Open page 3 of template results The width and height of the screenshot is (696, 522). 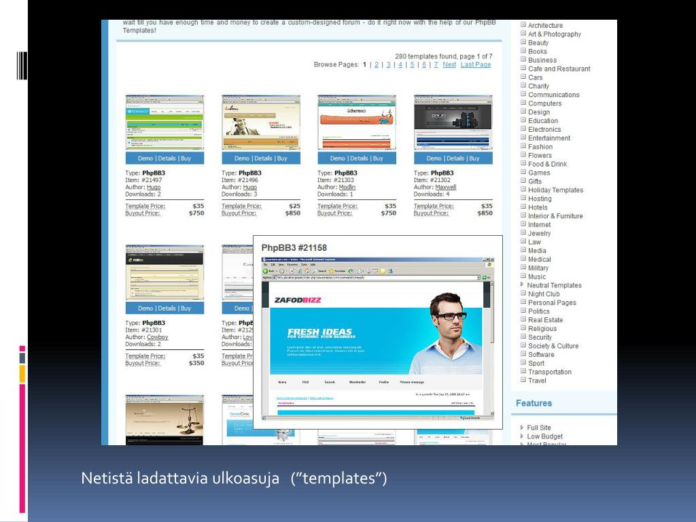coord(388,65)
